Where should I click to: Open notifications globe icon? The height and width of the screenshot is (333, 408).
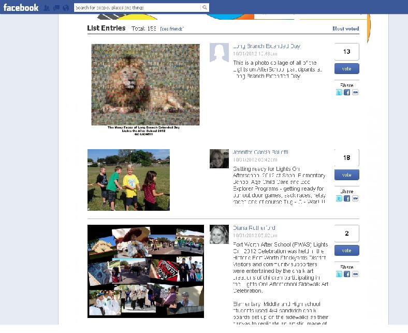tap(66, 8)
